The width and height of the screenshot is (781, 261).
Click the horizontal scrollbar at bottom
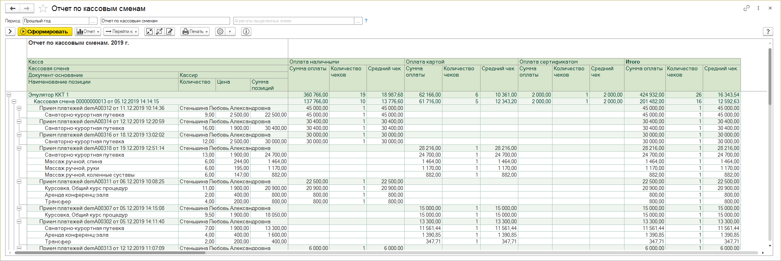point(110,253)
